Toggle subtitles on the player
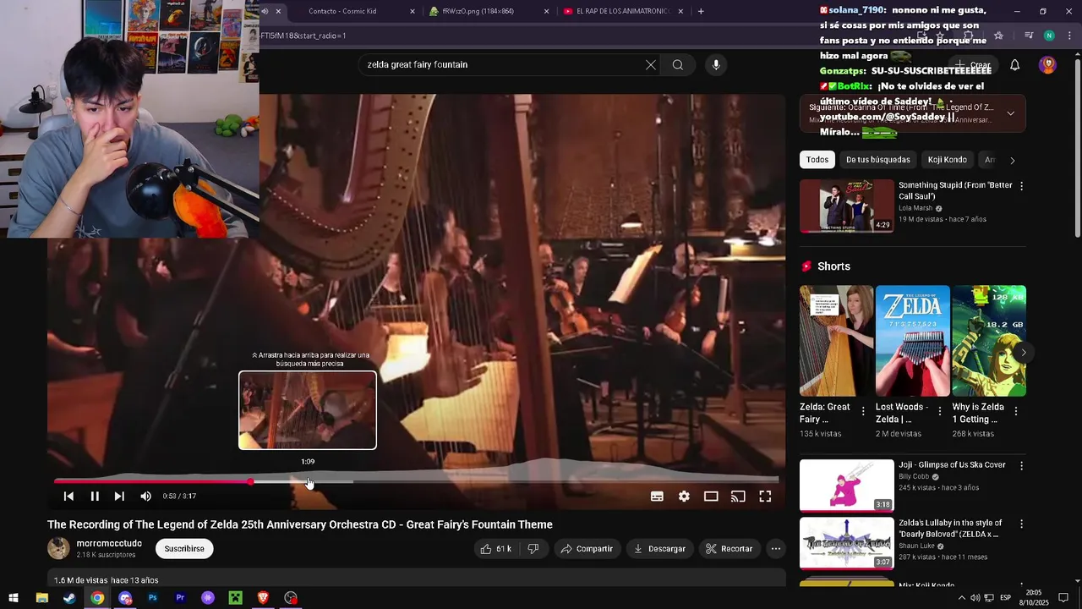Image resolution: width=1082 pixels, height=609 pixels. [x=657, y=497]
